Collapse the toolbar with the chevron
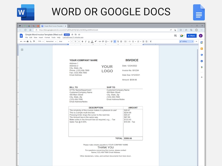222x166 pixels. pos(196,41)
